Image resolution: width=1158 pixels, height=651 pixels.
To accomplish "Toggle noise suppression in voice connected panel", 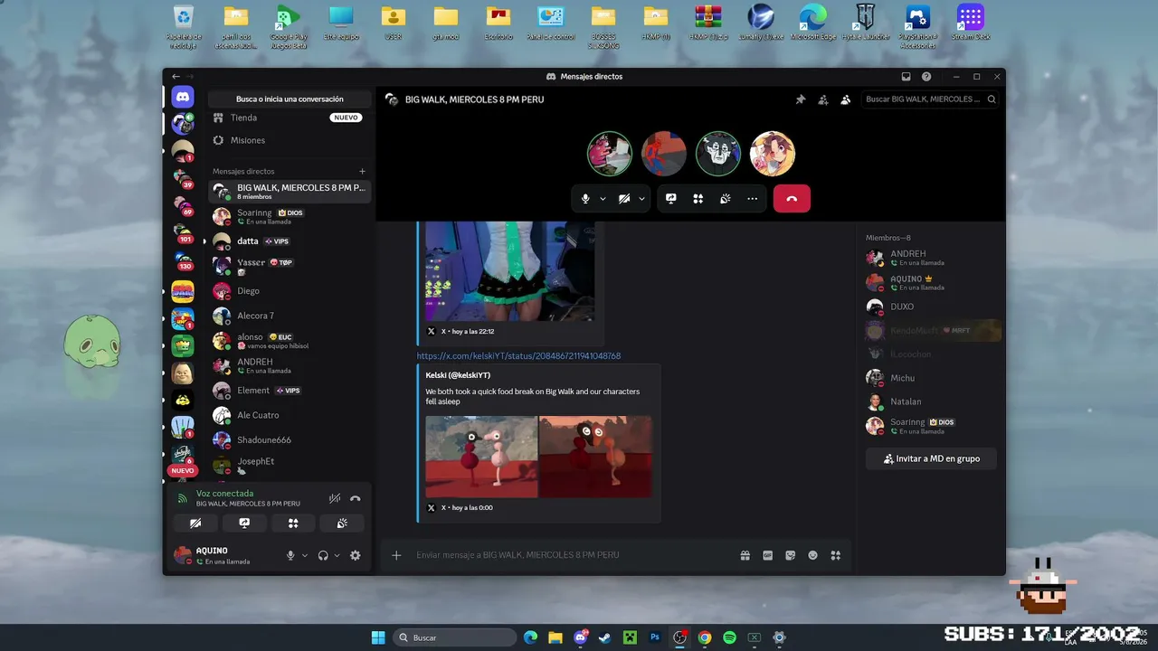I will (x=335, y=498).
